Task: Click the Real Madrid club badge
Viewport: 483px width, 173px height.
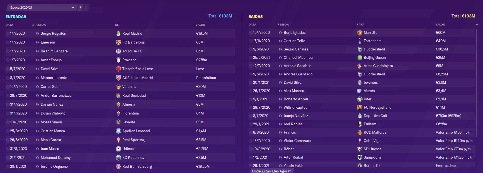Action: click(118, 34)
